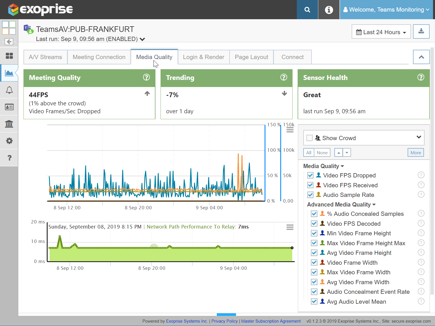Open the Exoprise Systems Inc. link

[x=187, y=321]
